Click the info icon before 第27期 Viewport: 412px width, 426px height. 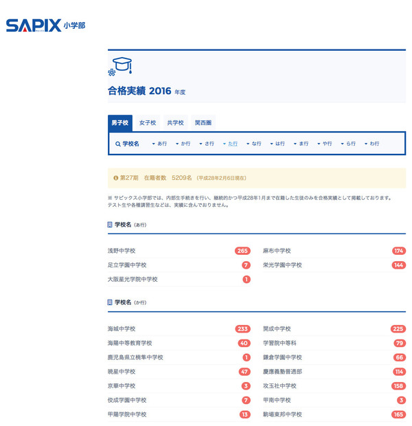[x=116, y=178]
